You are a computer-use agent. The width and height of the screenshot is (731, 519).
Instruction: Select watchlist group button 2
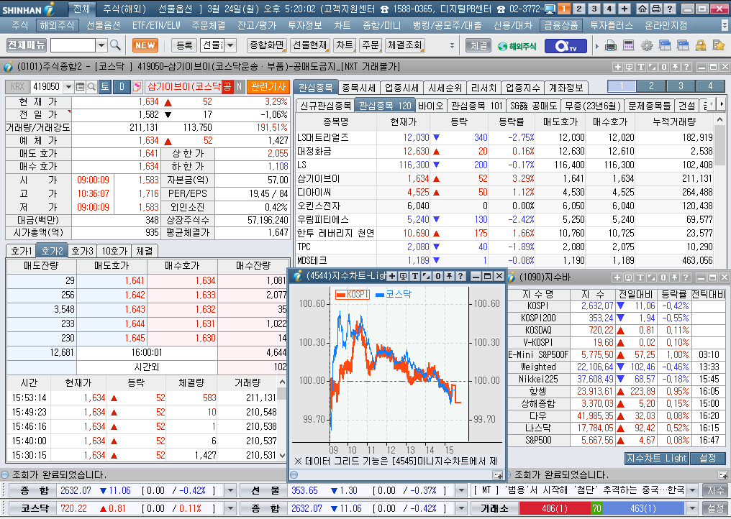pyautogui.click(x=651, y=86)
